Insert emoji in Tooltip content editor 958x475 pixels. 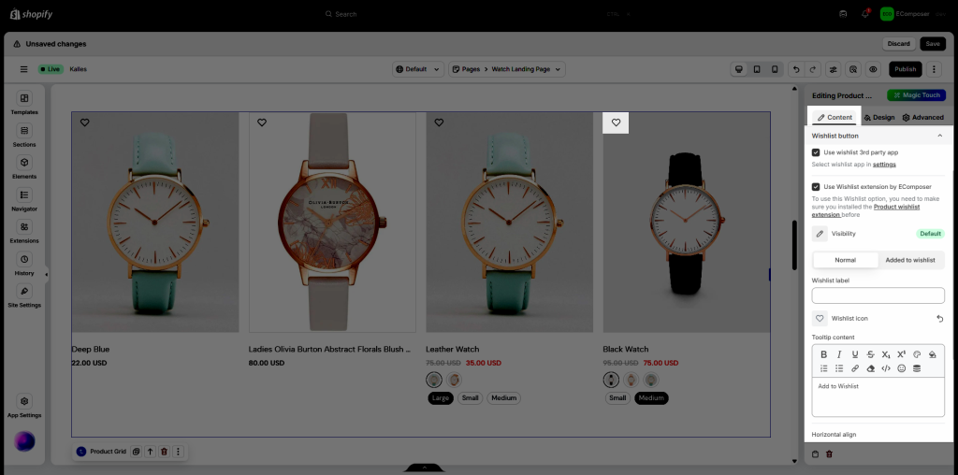pyautogui.click(x=901, y=368)
